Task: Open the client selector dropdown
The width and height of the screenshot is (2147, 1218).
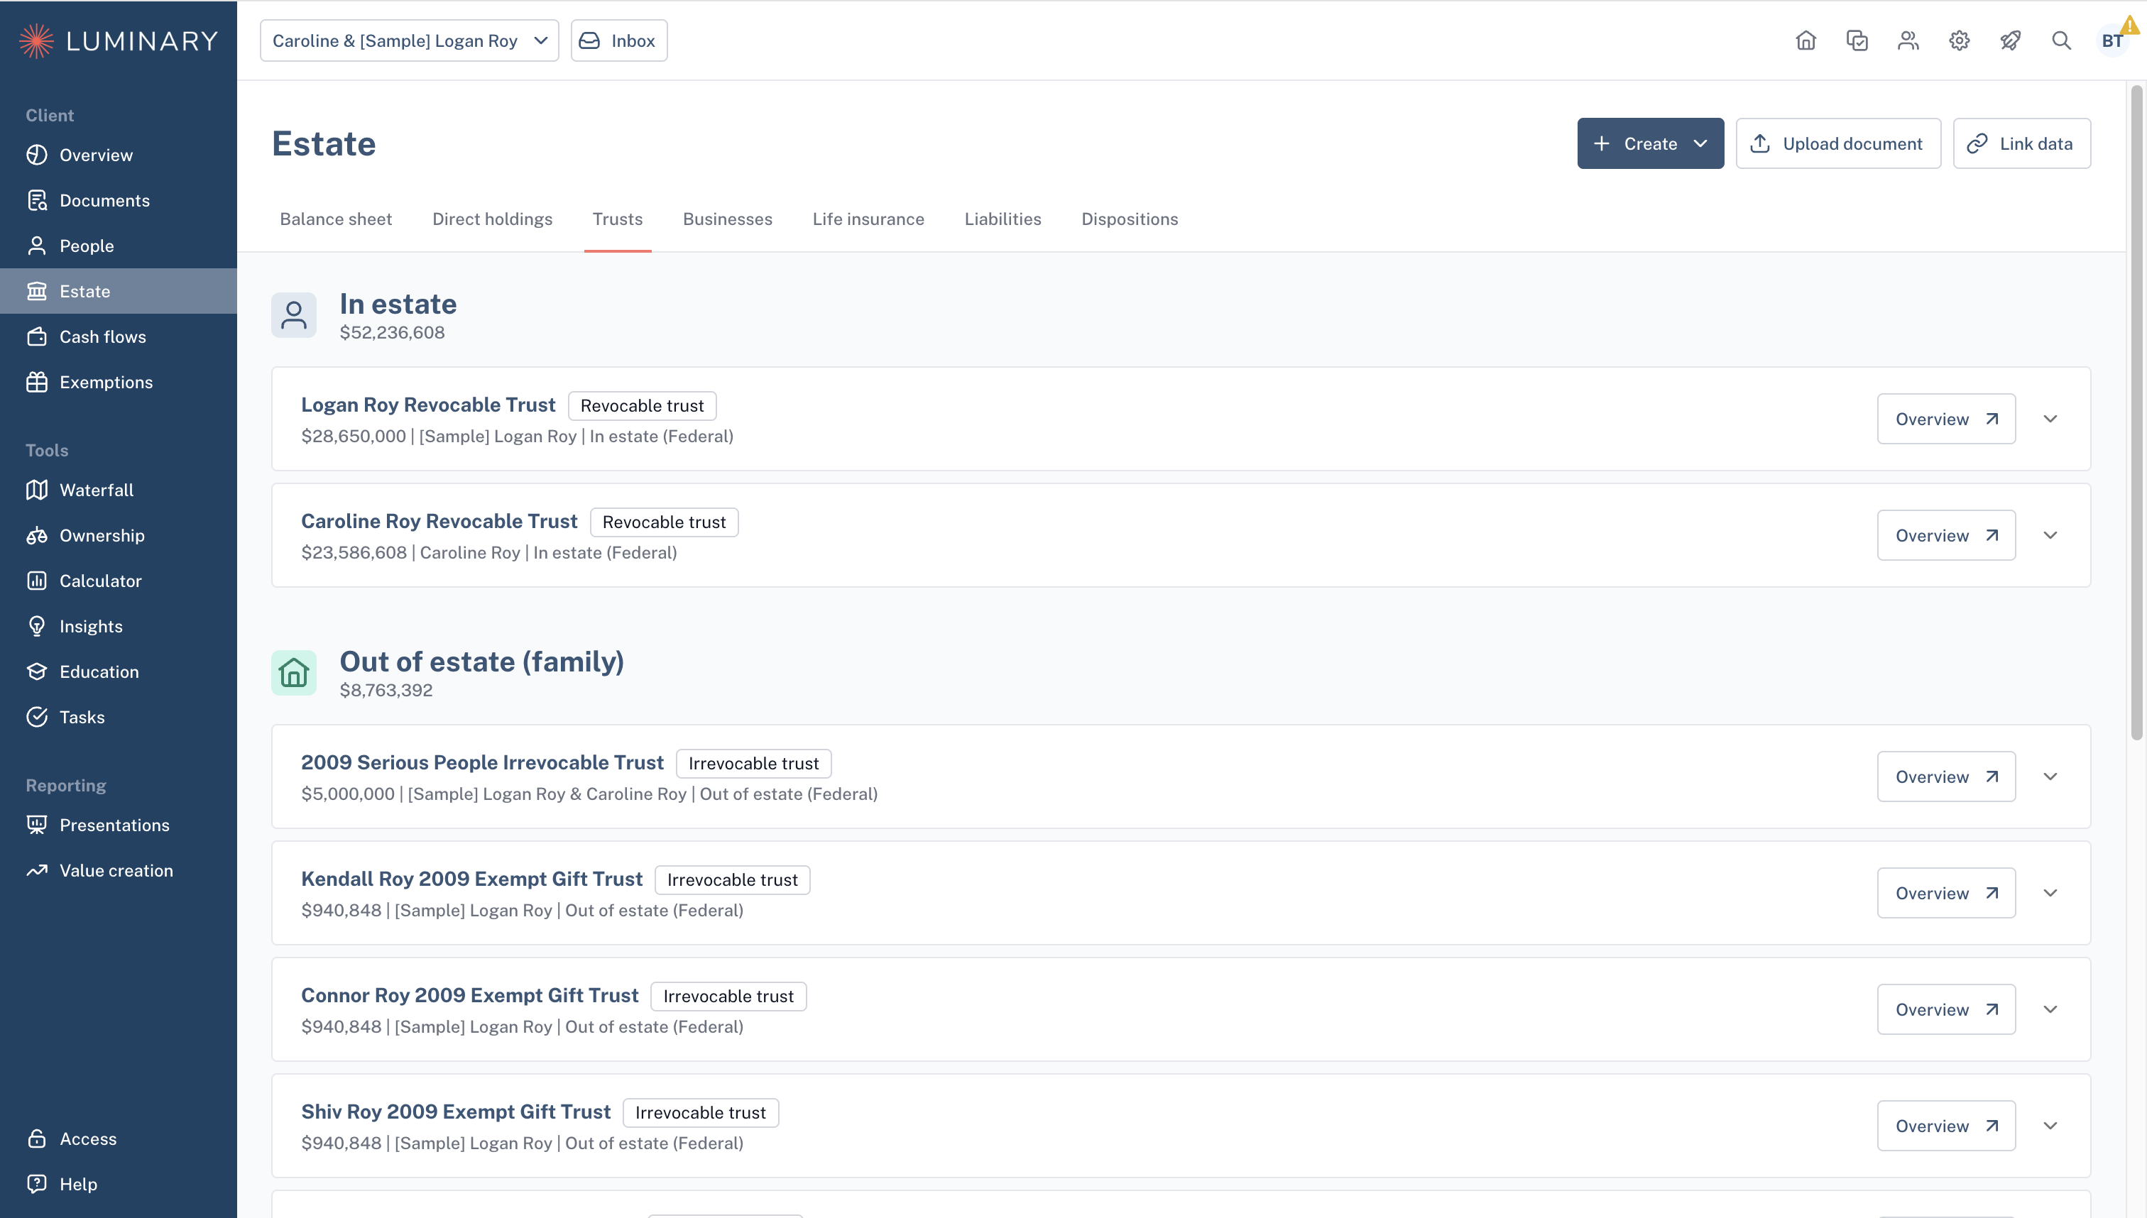Action: tap(409, 40)
